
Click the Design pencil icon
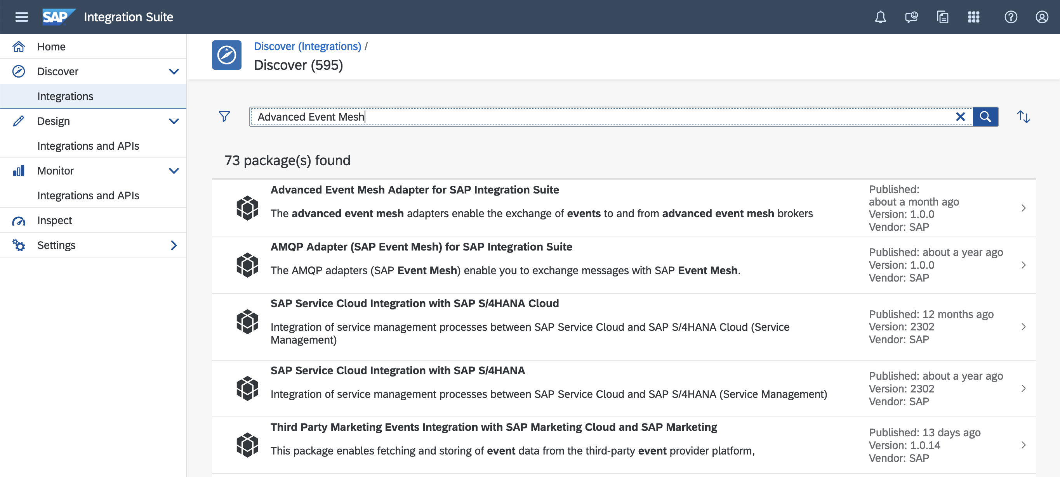click(19, 121)
